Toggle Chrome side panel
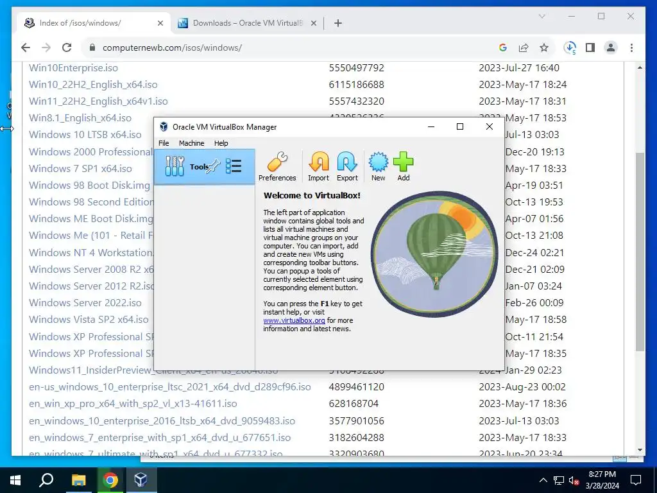The height and width of the screenshot is (493, 657). click(x=590, y=48)
